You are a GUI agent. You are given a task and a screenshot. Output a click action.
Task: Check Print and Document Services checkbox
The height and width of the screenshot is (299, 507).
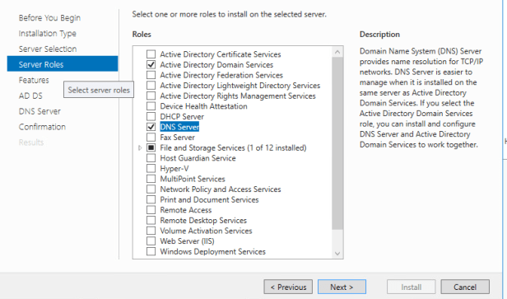[151, 199]
